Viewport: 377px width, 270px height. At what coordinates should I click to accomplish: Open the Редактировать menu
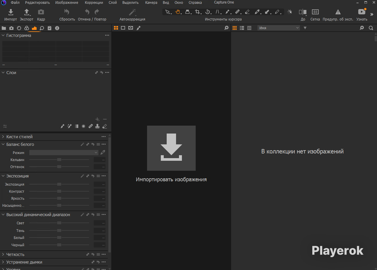tap(37, 3)
